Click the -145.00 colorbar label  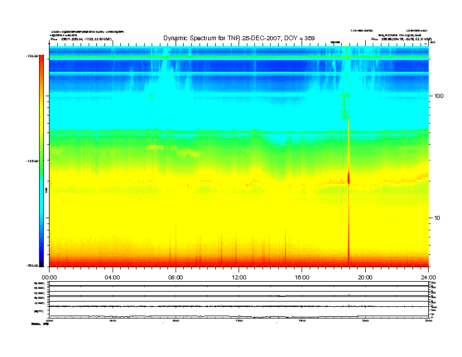click(32, 161)
